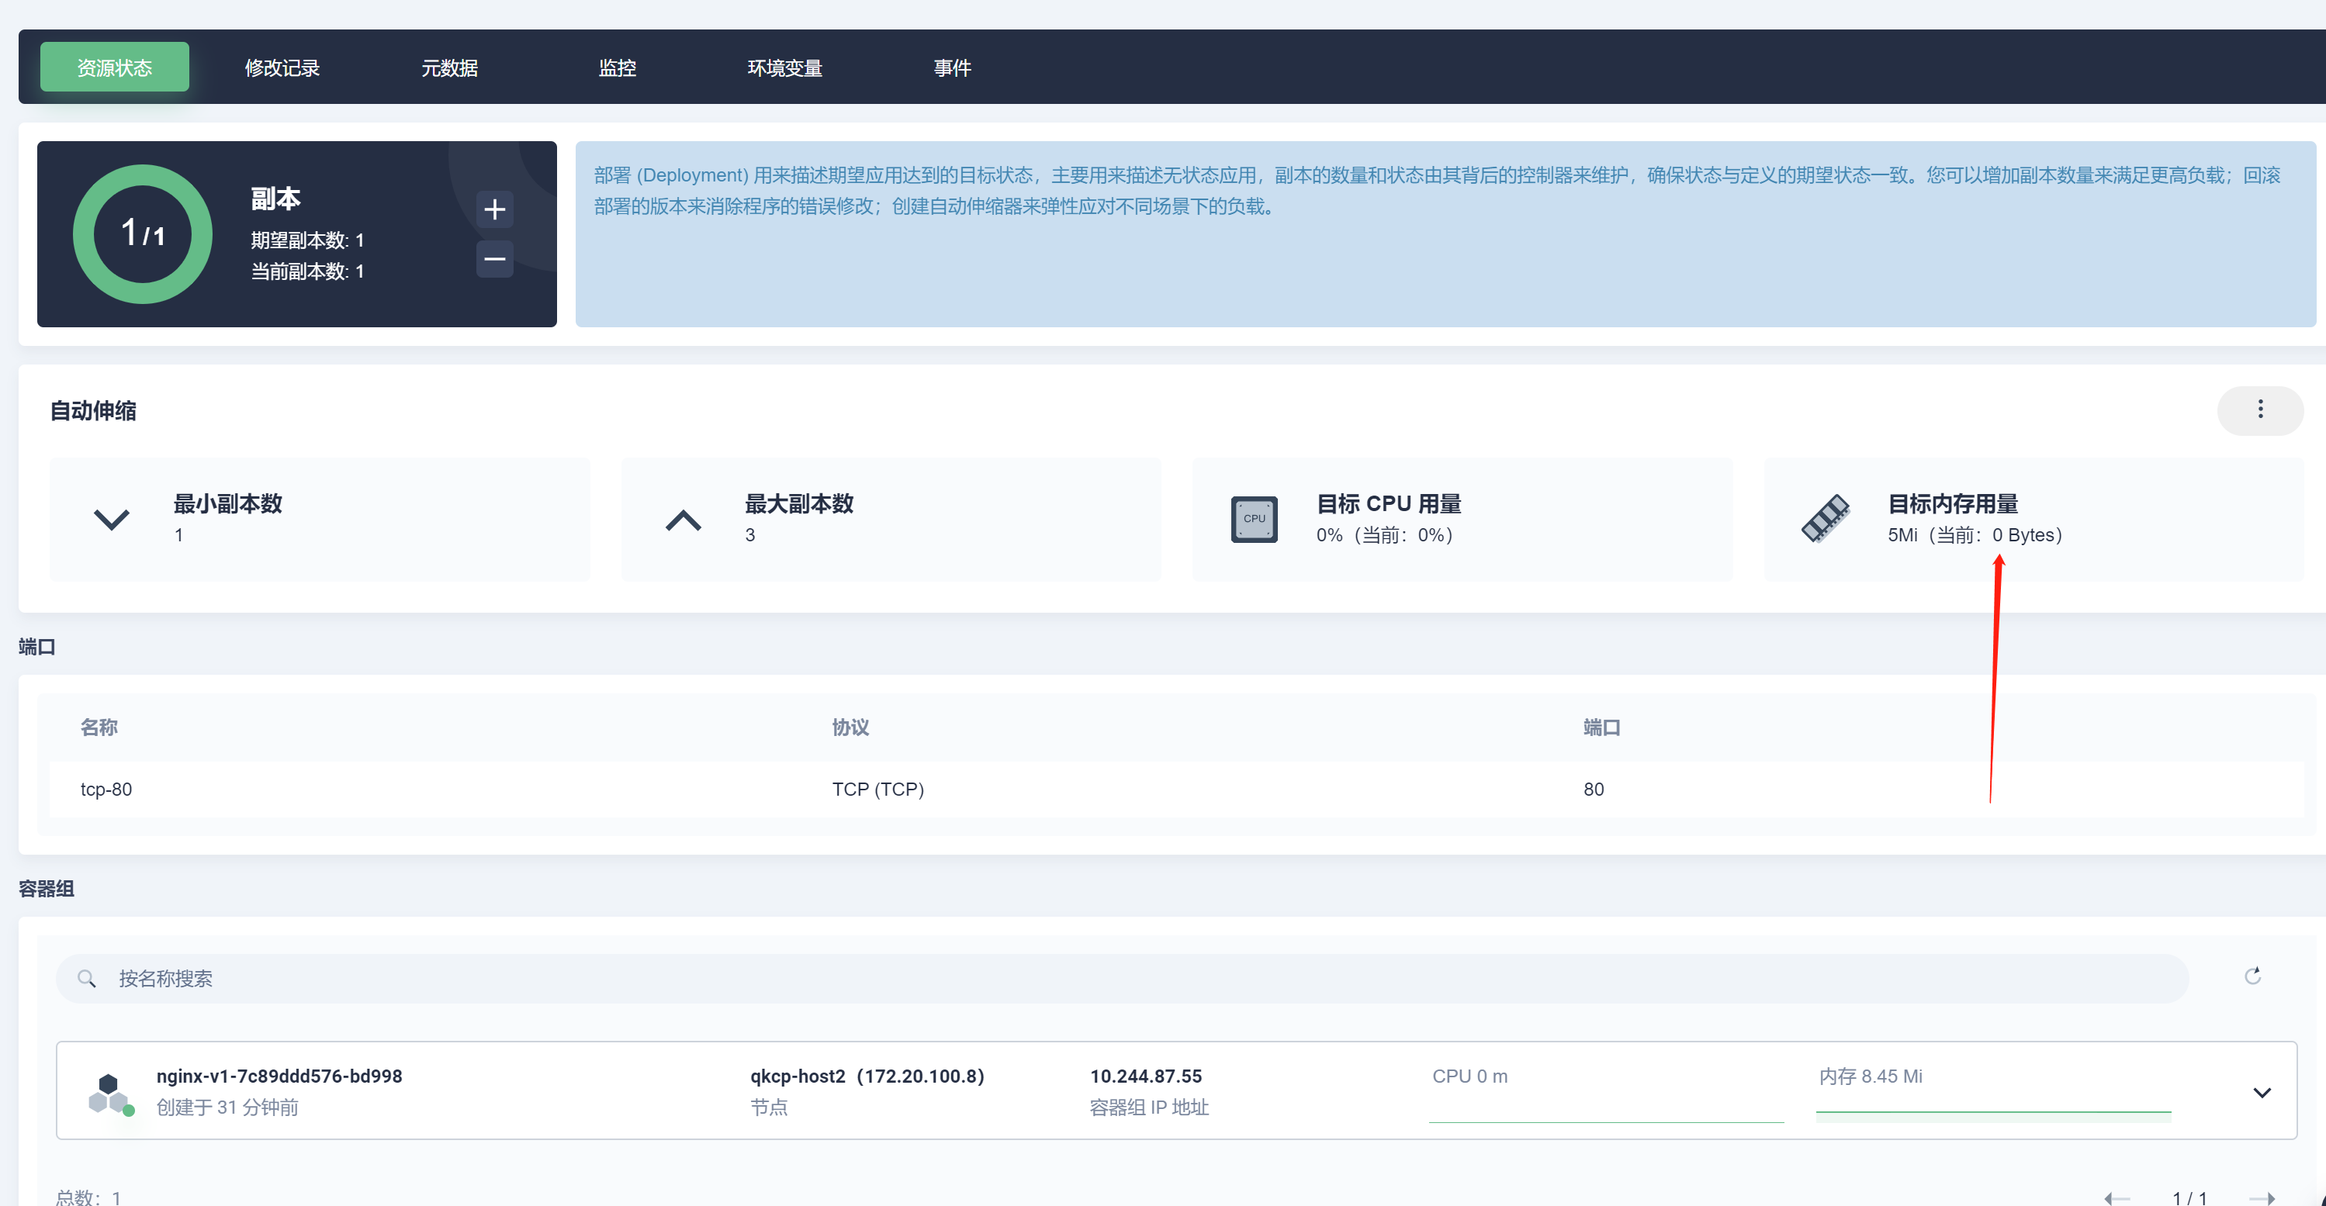Switch to 资源状态 tab
Image resolution: width=2326 pixels, height=1206 pixels.
click(115, 67)
